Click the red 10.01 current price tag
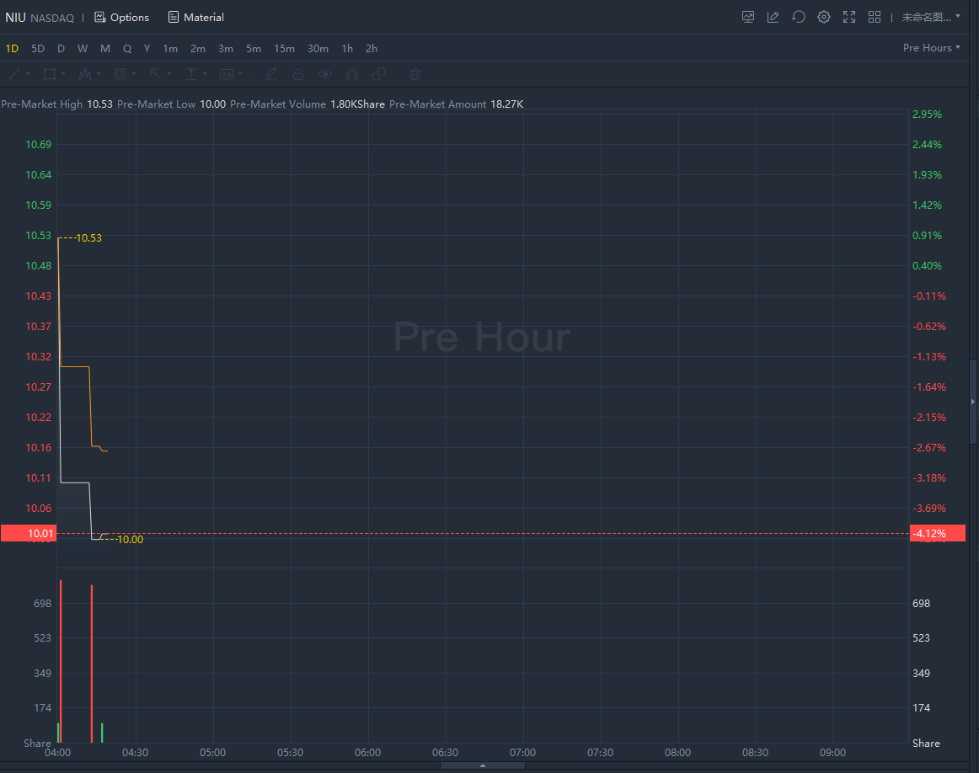 (x=29, y=533)
